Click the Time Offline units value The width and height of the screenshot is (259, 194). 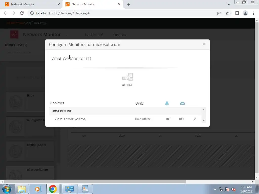click(143, 119)
